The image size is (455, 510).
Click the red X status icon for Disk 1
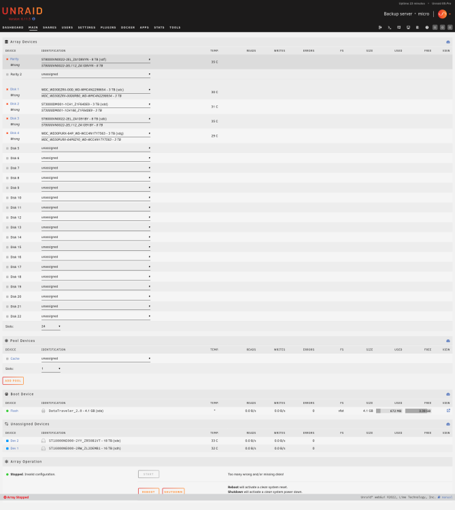click(7, 90)
